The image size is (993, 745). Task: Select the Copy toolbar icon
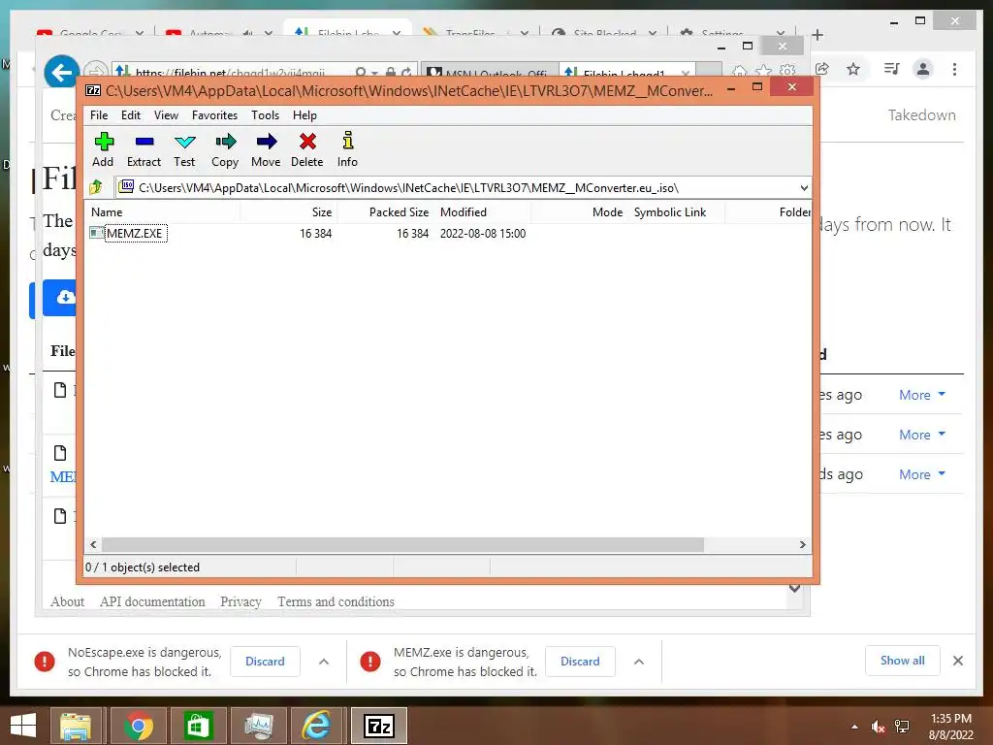(225, 150)
